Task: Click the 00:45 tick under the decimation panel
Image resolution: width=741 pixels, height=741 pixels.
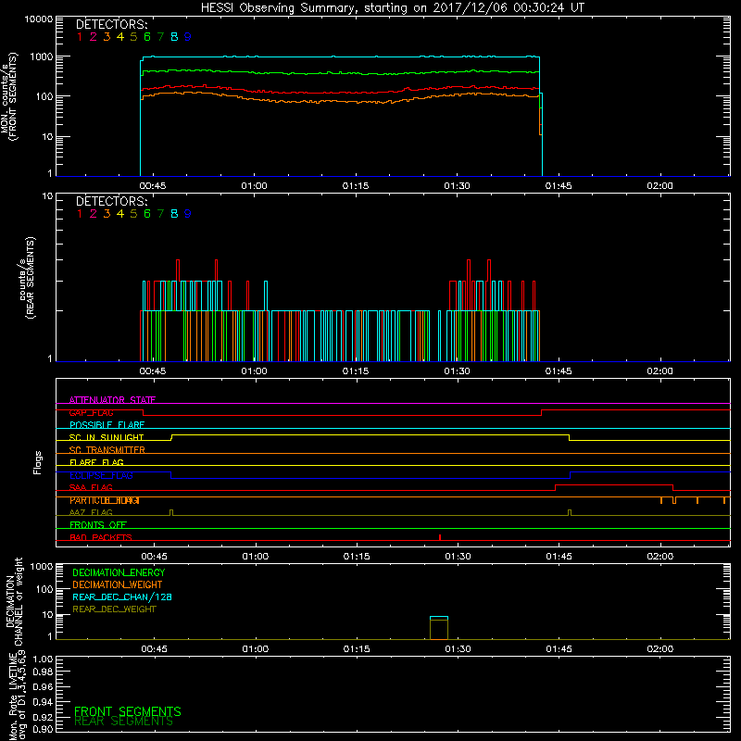Action: coord(154,649)
